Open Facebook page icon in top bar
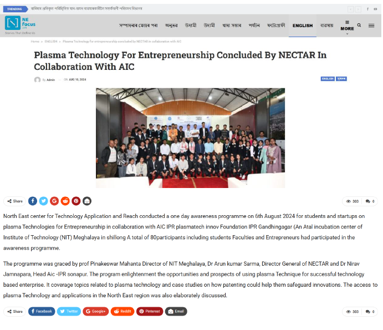This screenshot has width=383, height=330. pos(367,9)
